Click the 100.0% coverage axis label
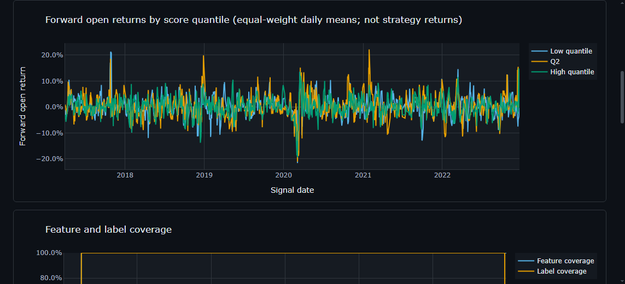Image resolution: width=625 pixels, height=284 pixels. (x=49, y=252)
